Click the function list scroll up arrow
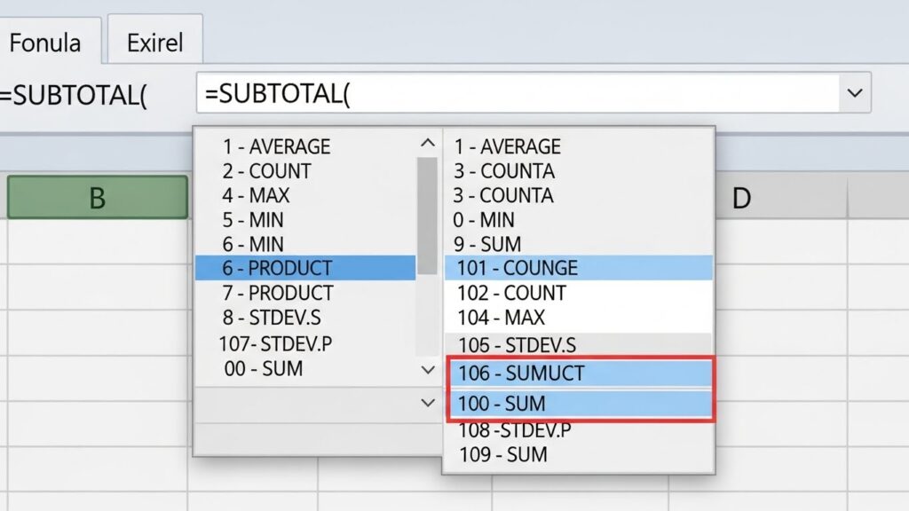 (x=428, y=144)
